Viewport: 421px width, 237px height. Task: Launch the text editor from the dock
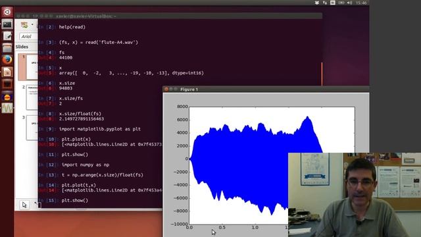(x=7, y=36)
